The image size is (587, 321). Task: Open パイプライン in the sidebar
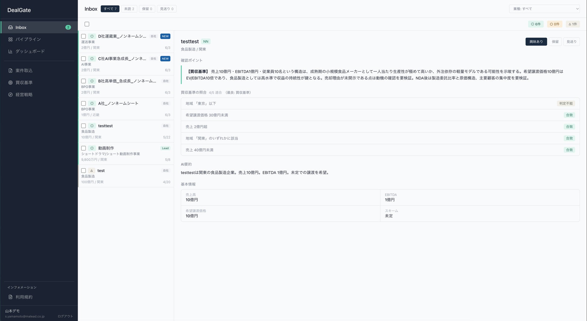coord(39,39)
